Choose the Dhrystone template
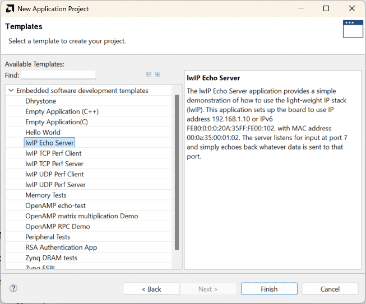 pyautogui.click(x=40, y=101)
